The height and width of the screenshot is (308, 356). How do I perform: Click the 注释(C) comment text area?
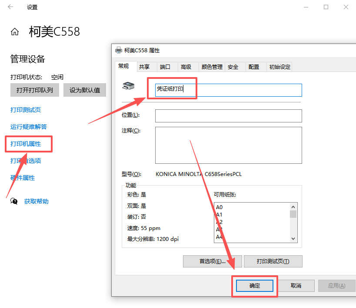tap(228, 145)
